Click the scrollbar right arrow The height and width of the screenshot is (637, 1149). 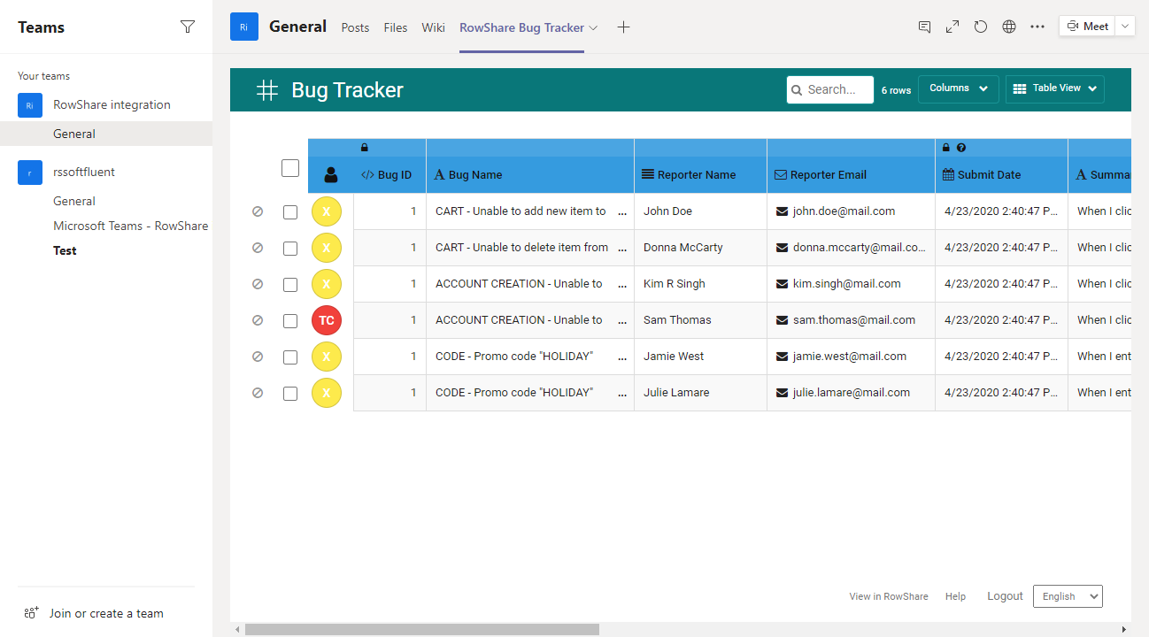(1124, 630)
